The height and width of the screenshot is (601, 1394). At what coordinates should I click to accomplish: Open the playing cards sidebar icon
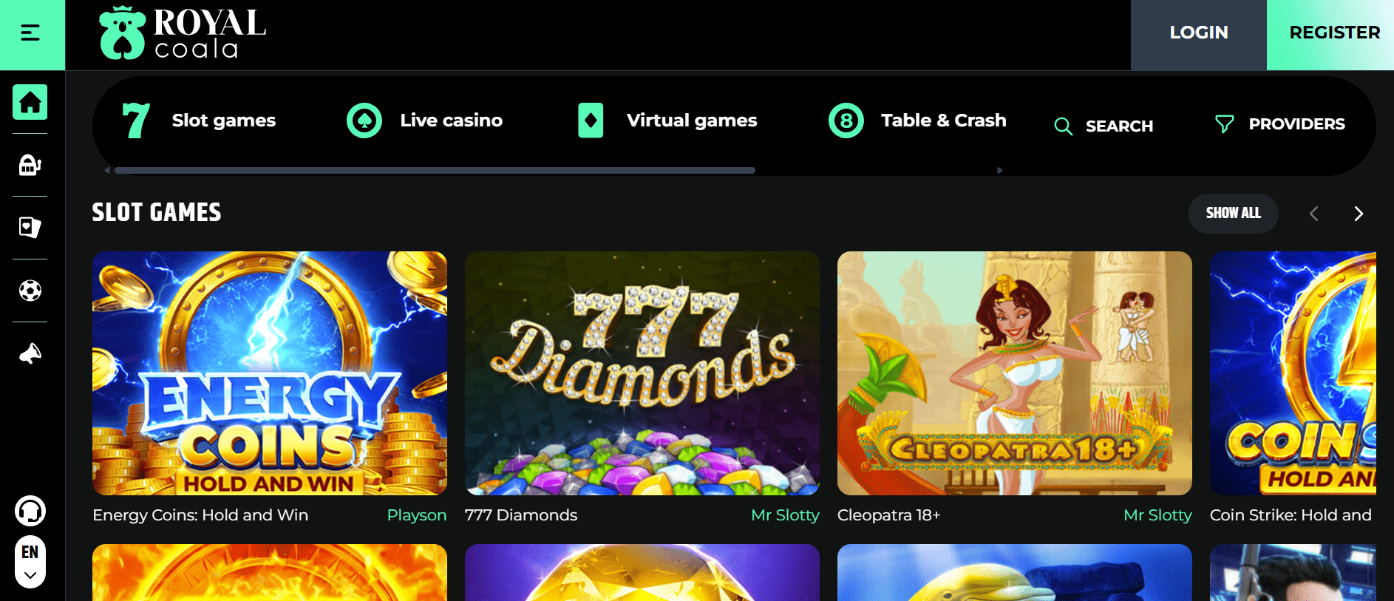point(30,228)
